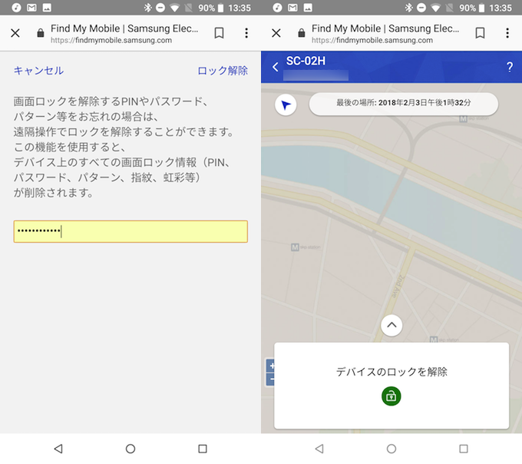The width and height of the screenshot is (522, 464).
Task: Bookmark the page on the password entry screen
Action: pyautogui.click(x=219, y=33)
